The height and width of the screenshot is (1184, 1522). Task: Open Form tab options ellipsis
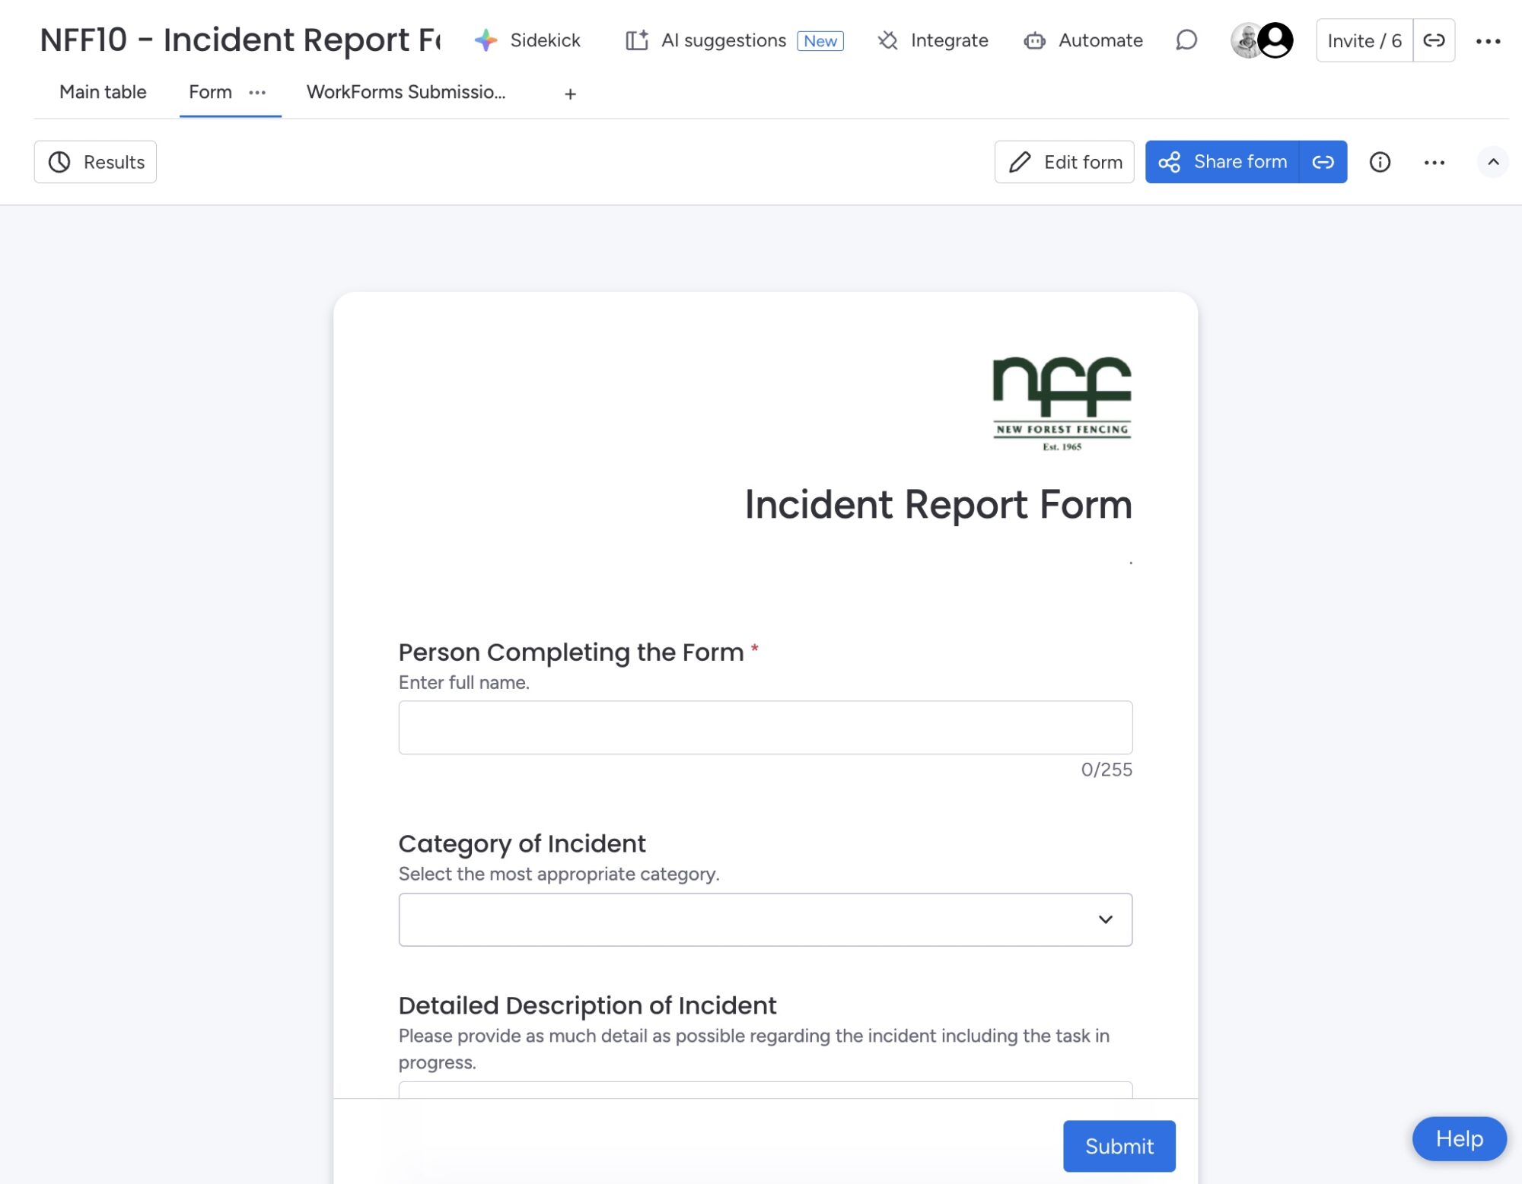257,93
